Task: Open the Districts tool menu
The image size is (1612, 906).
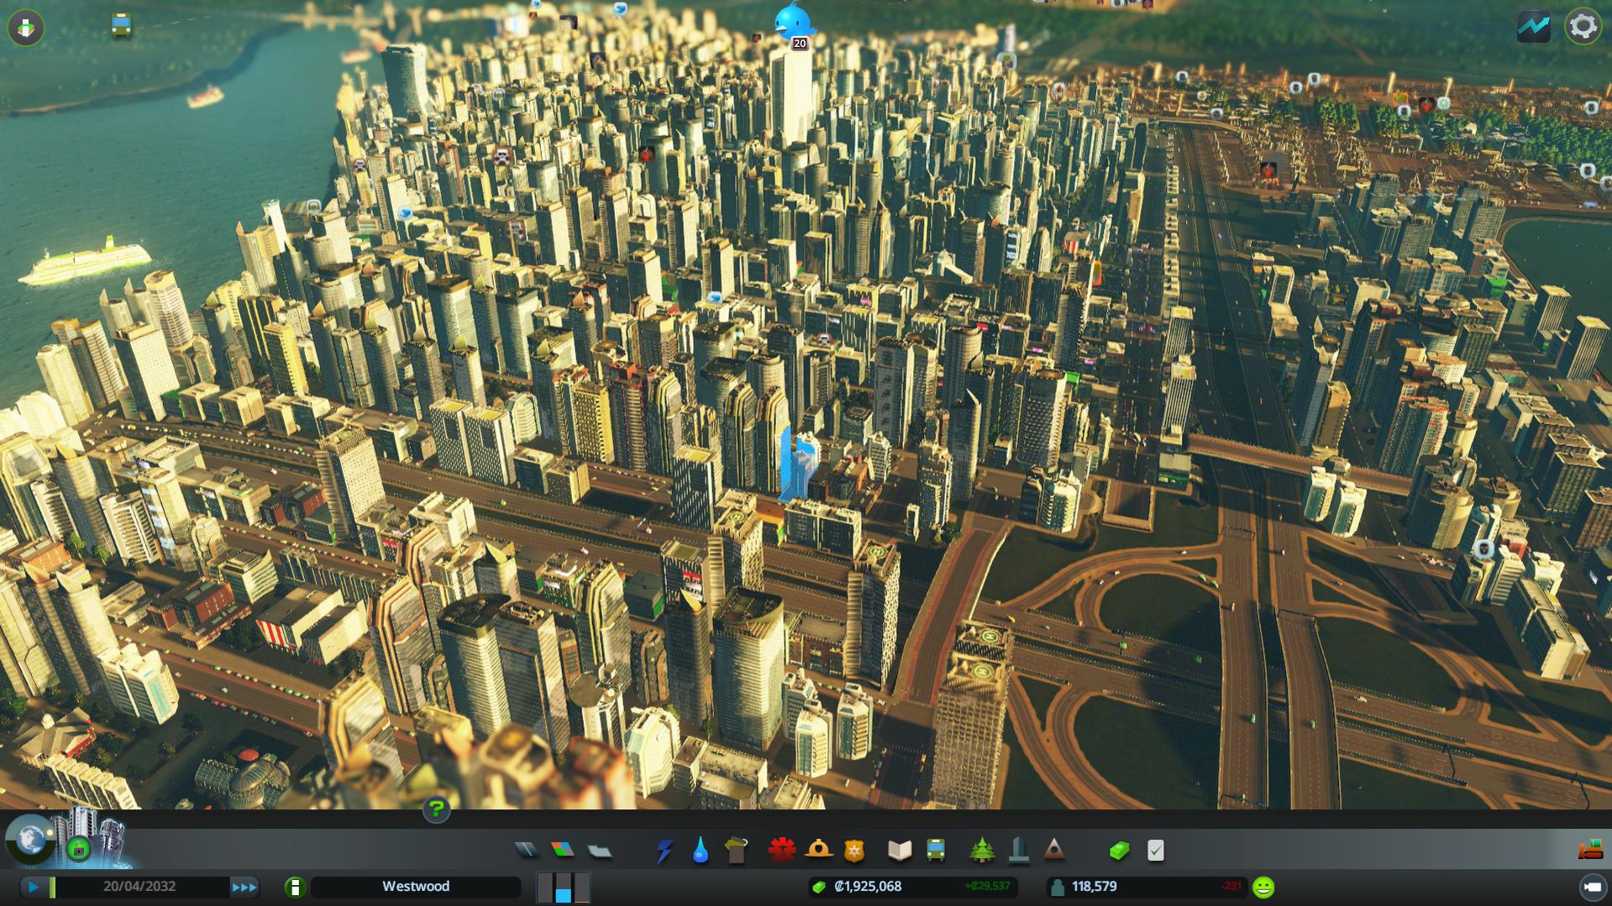Action: pos(599,851)
